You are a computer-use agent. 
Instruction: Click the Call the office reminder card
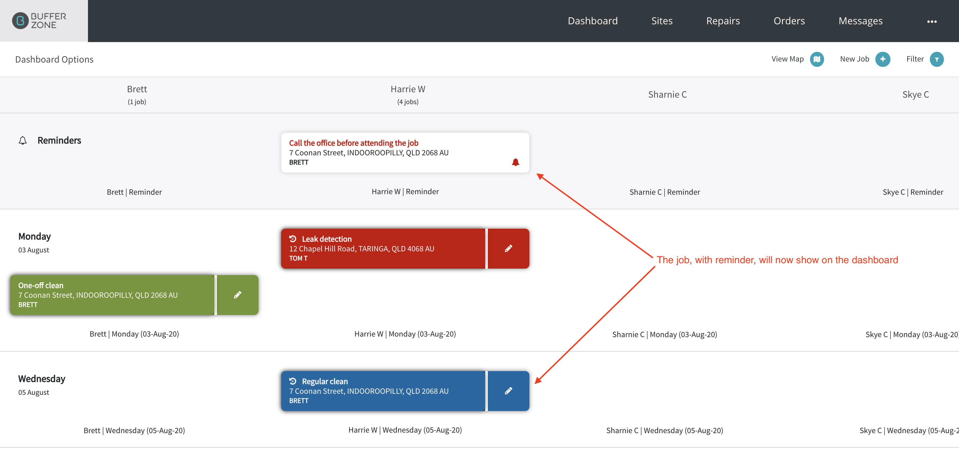click(405, 153)
